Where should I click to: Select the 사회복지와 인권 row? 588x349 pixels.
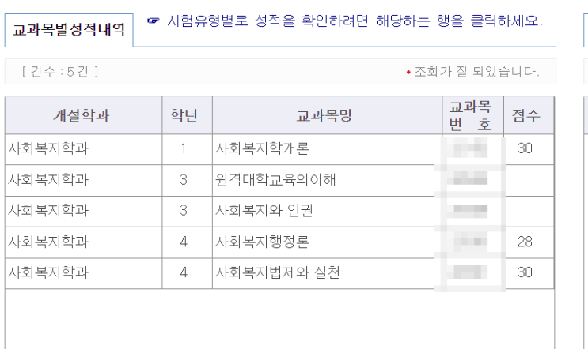(x=279, y=212)
